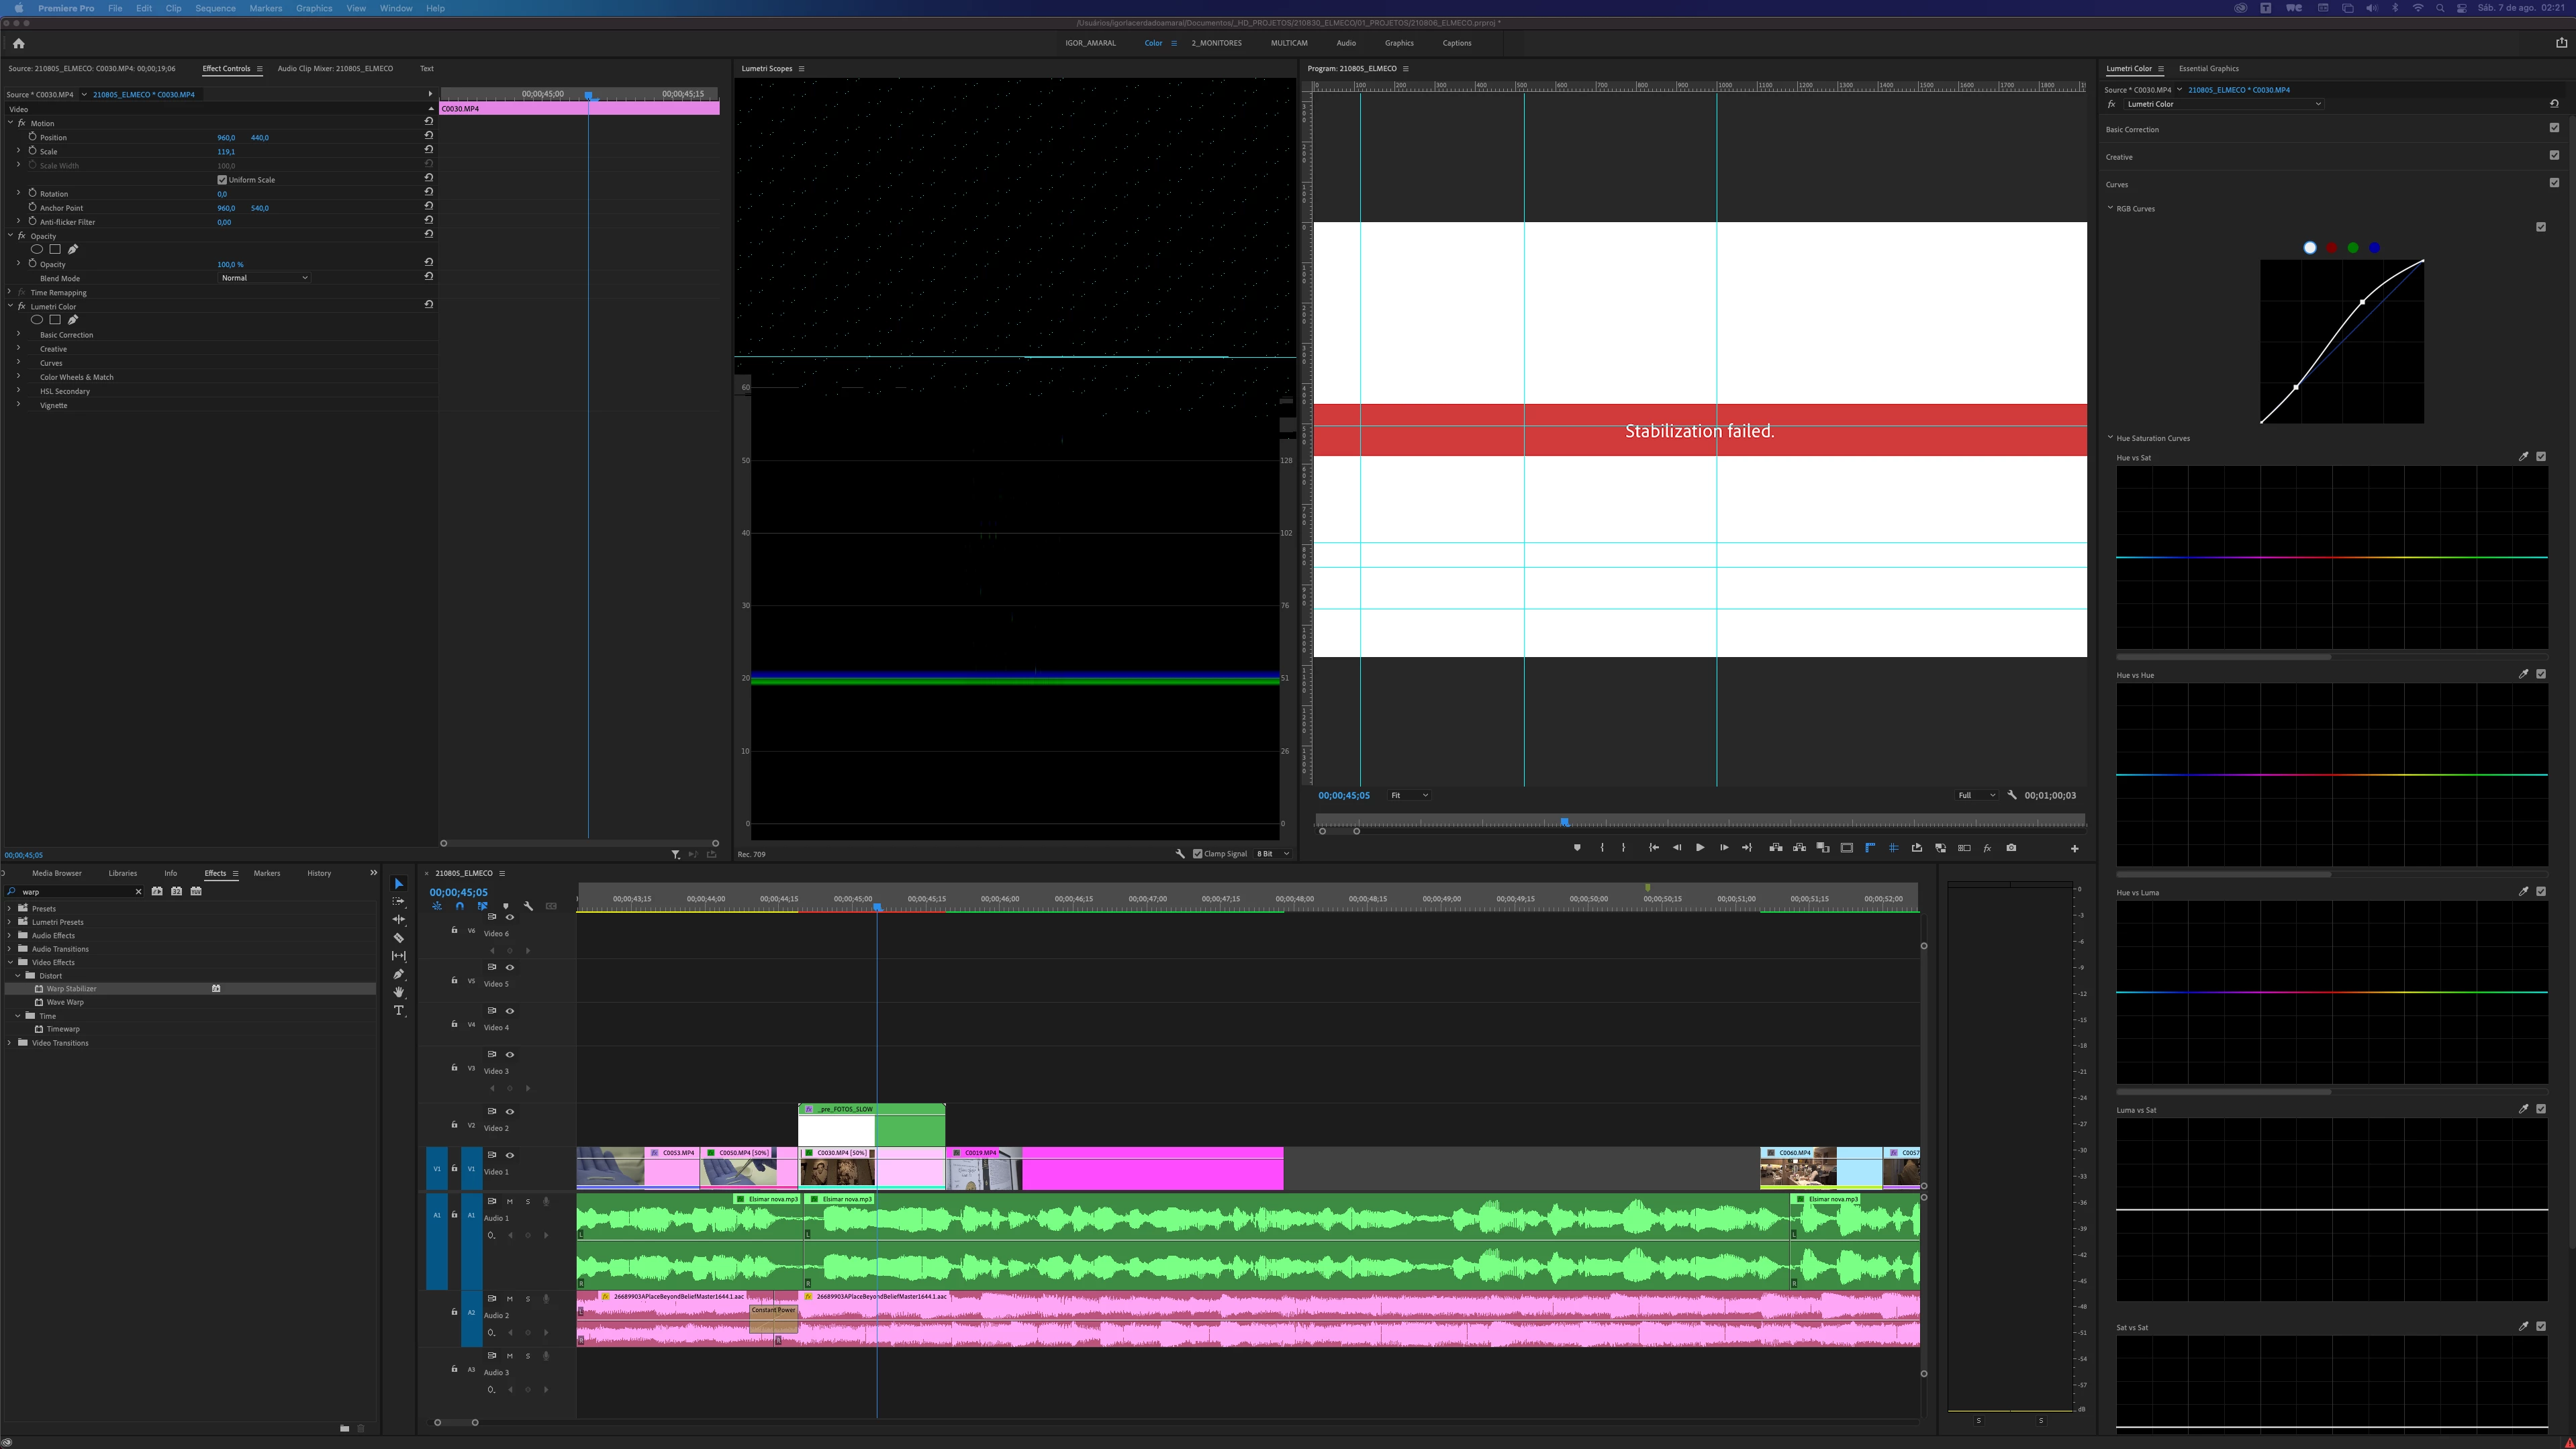The width and height of the screenshot is (2576, 1449).
Task: Open the Fit zoom level dropdown
Action: (x=1409, y=796)
